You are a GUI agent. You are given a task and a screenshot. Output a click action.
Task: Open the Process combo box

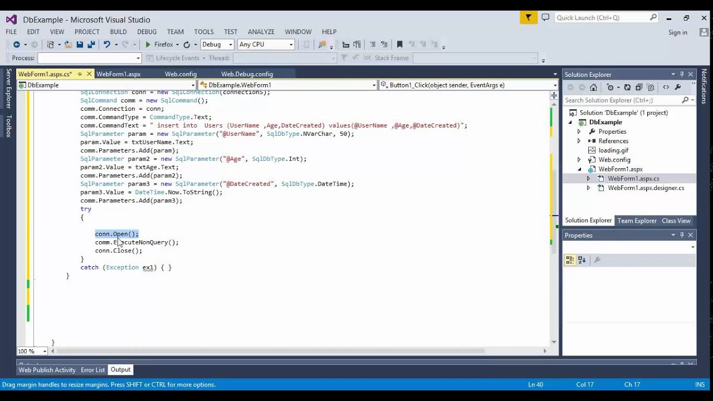89,58
